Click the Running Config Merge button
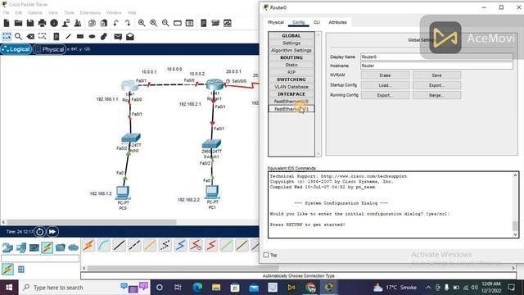 (x=436, y=95)
